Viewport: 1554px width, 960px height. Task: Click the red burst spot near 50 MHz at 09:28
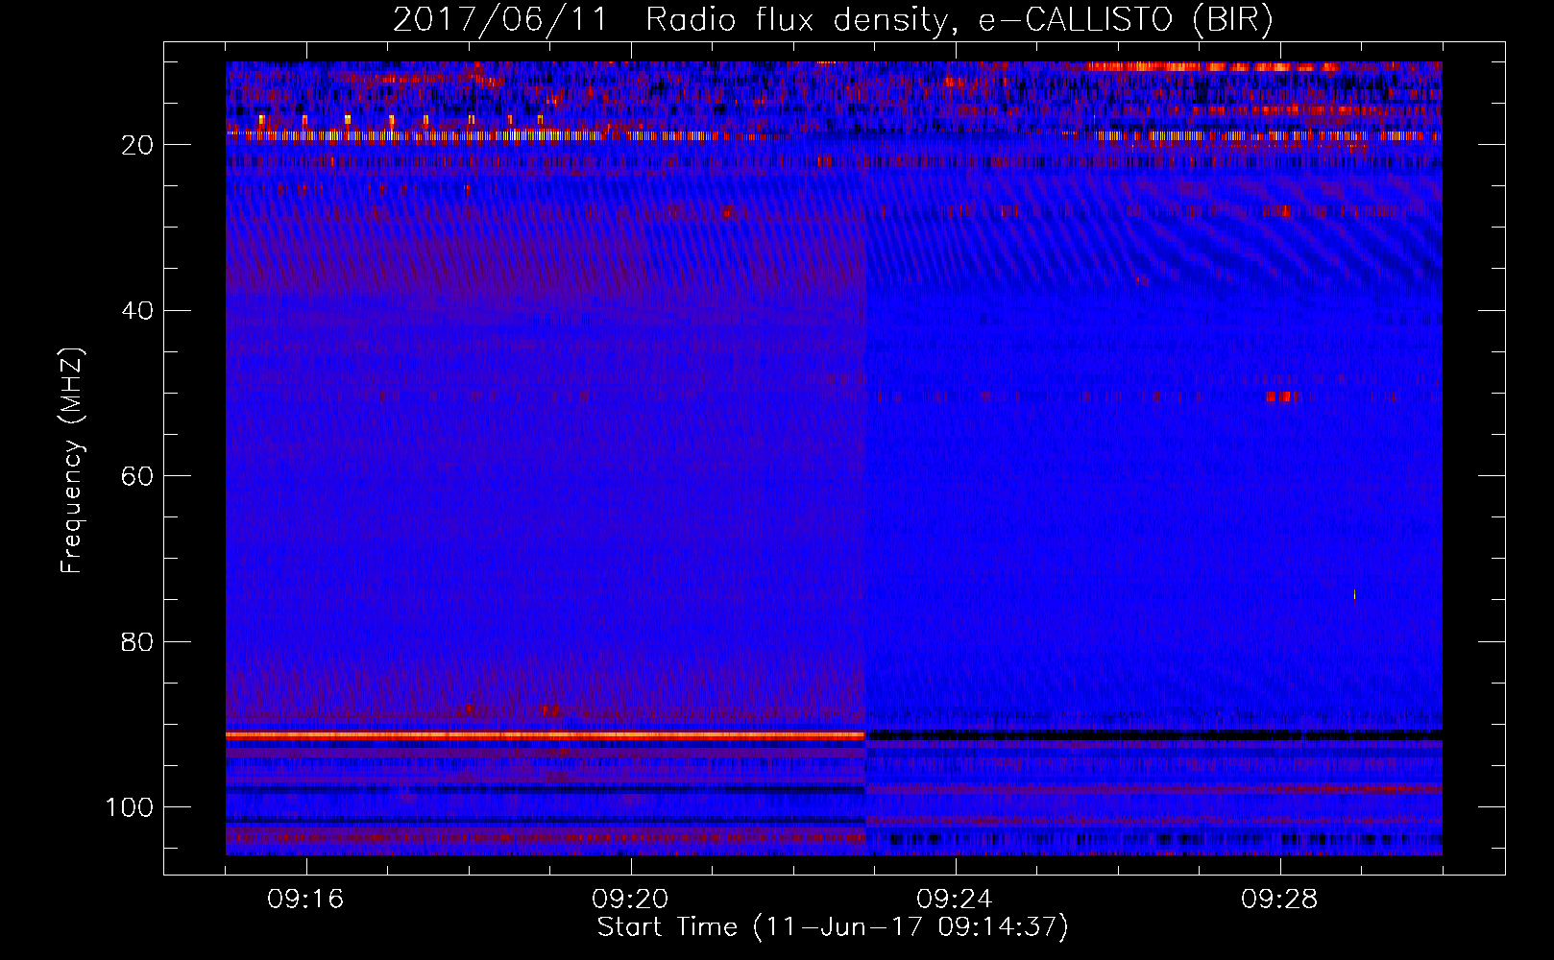click(x=1283, y=396)
